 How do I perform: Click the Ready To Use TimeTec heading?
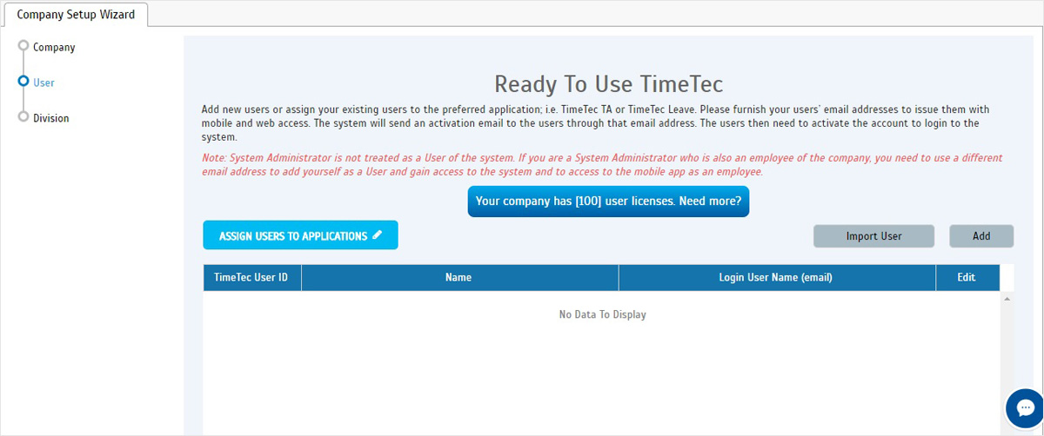click(x=609, y=84)
